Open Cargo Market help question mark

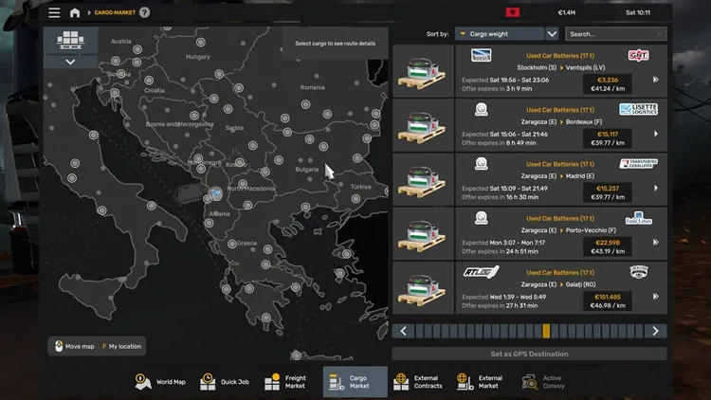[x=145, y=12]
